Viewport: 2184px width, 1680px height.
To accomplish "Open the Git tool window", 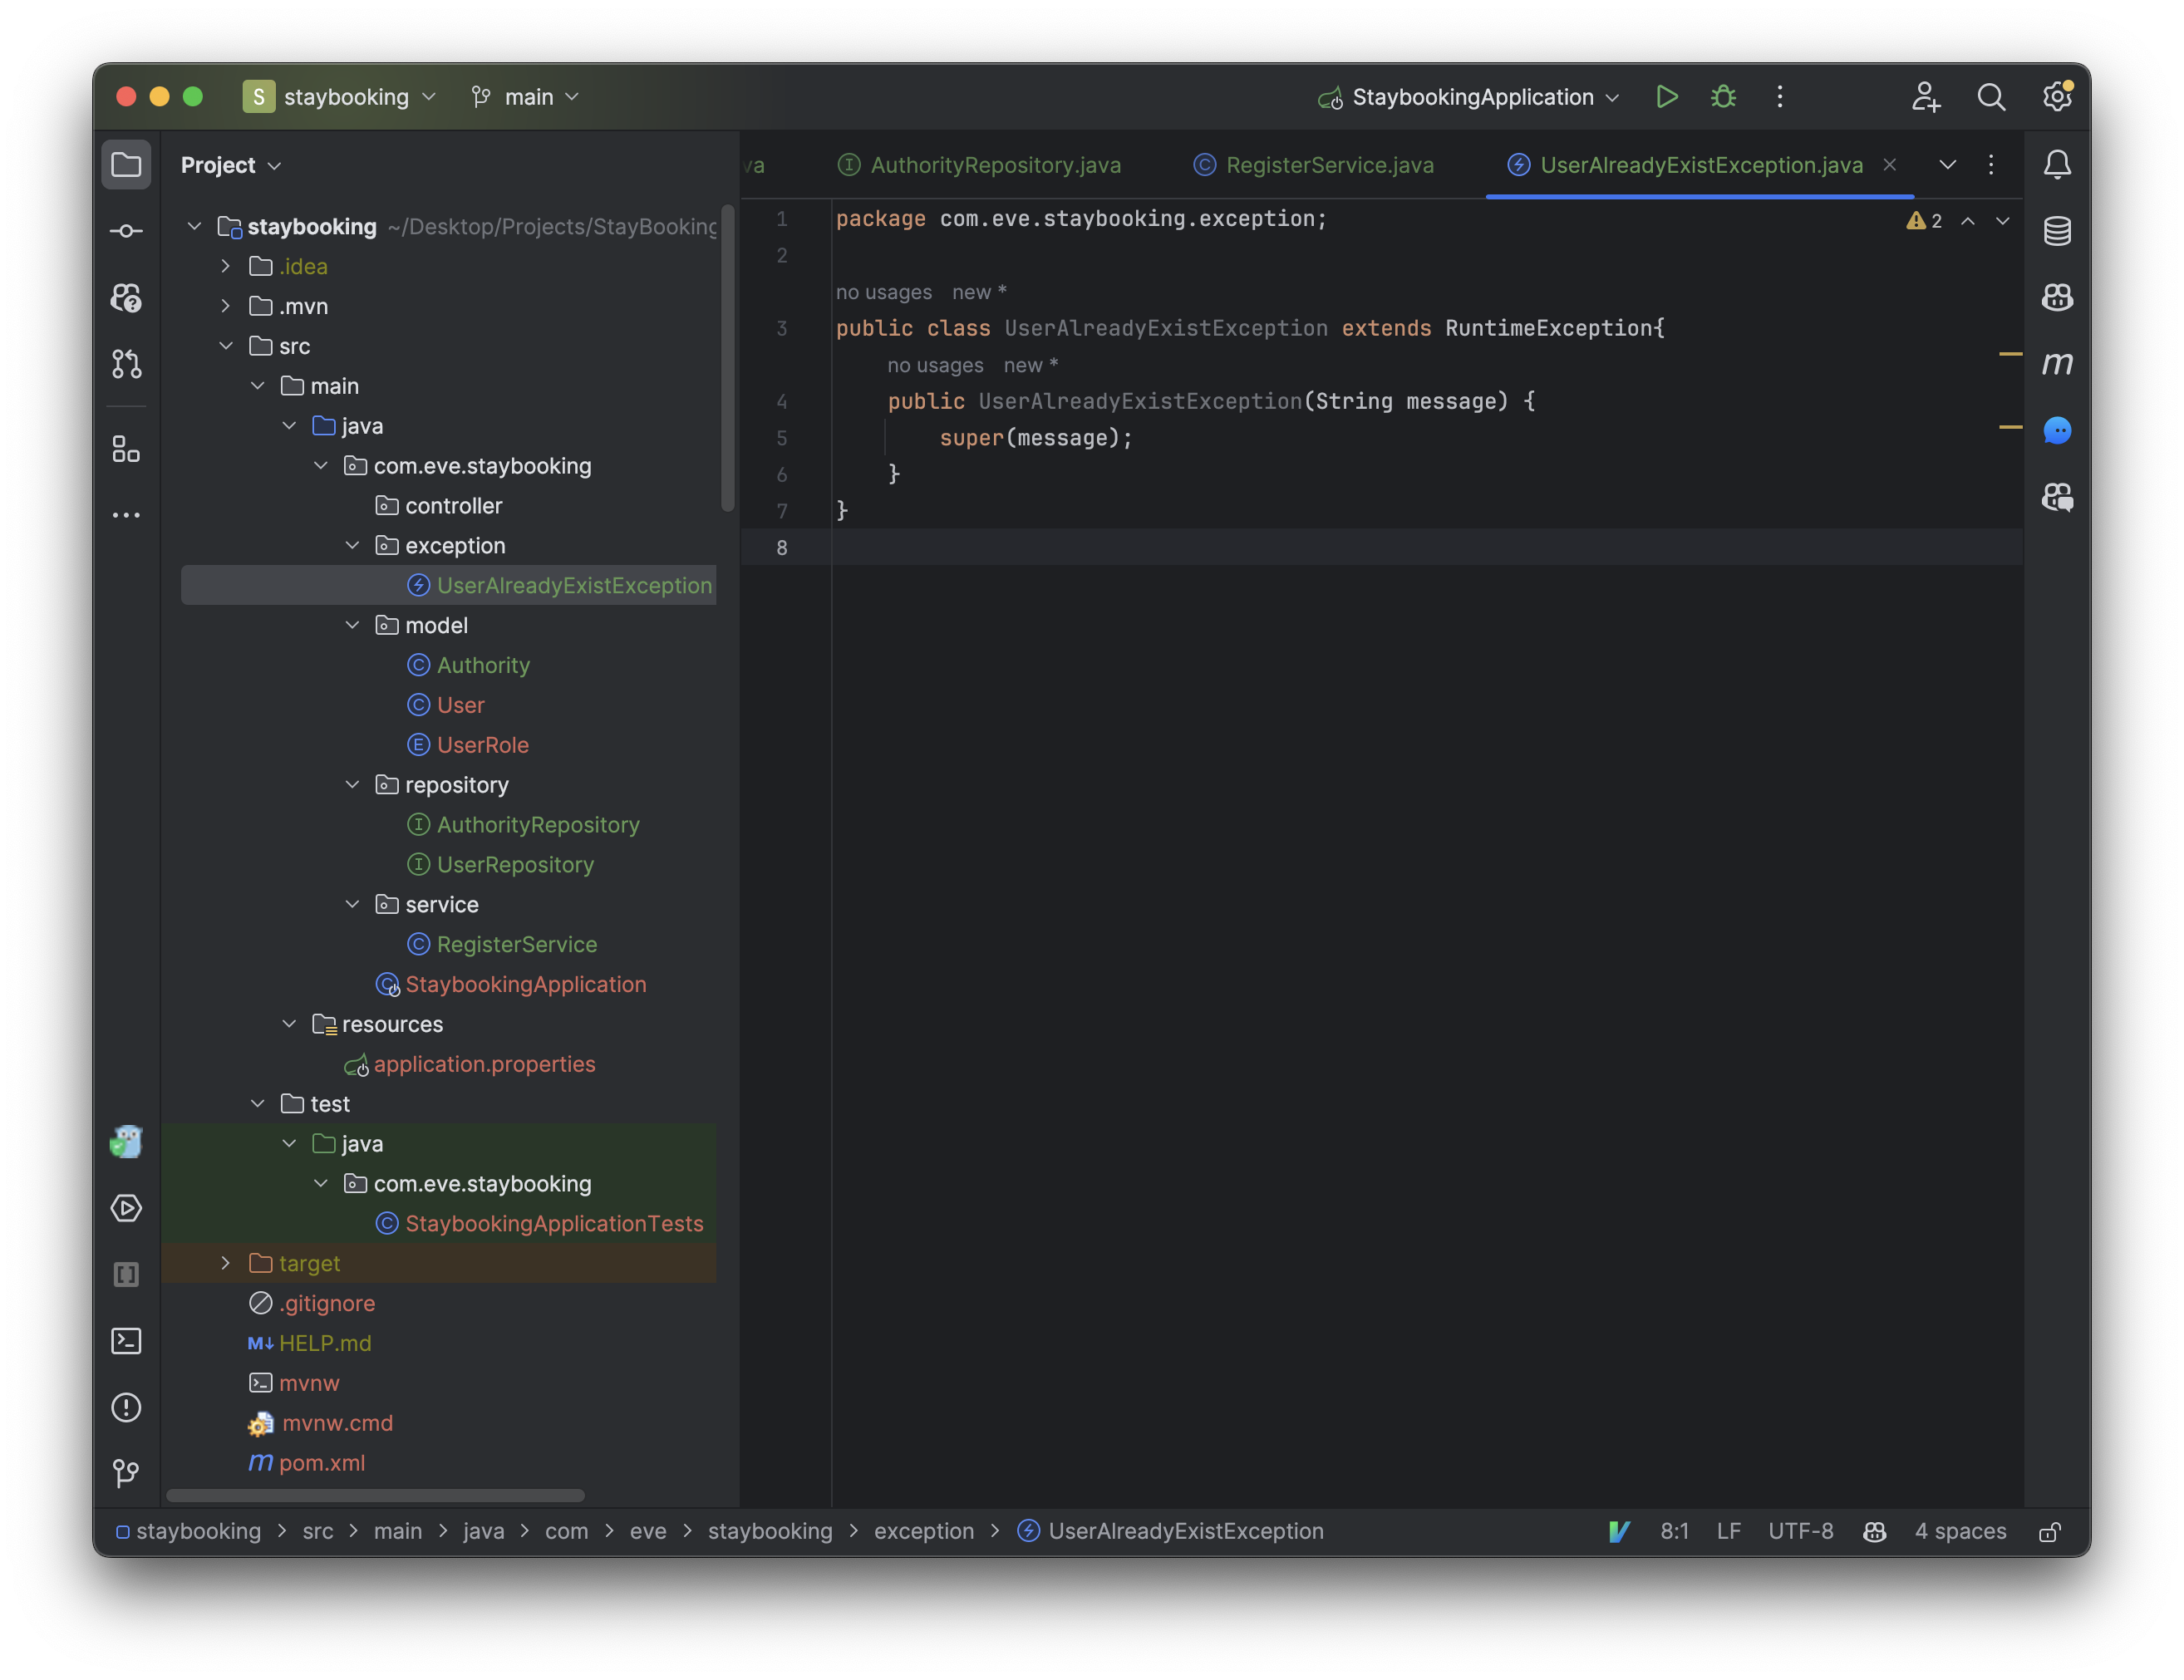I will pyautogui.click(x=126, y=1473).
